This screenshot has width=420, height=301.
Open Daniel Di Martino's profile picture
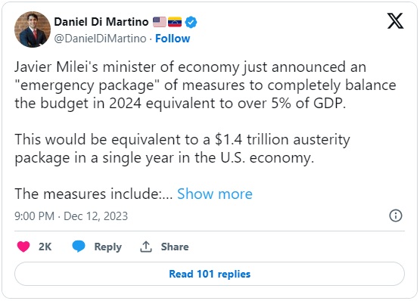pos(33,29)
